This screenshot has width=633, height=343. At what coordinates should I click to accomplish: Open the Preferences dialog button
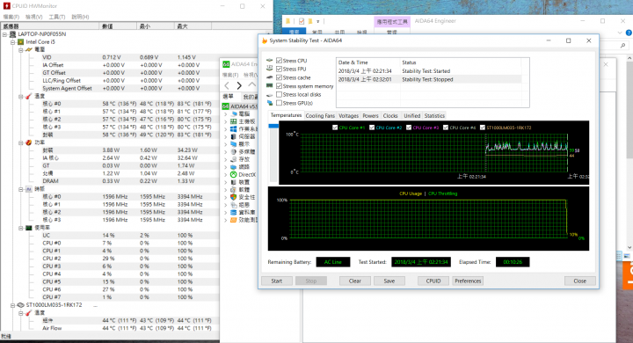(x=468, y=281)
